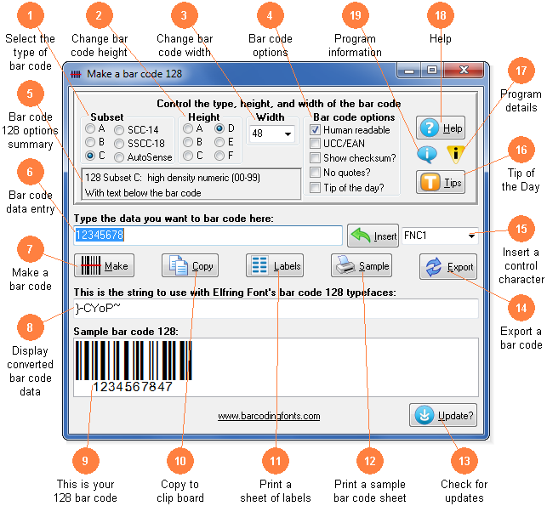Screen dimensions: 547x506
Task: Click Make to generate the bar code
Action: (104, 265)
